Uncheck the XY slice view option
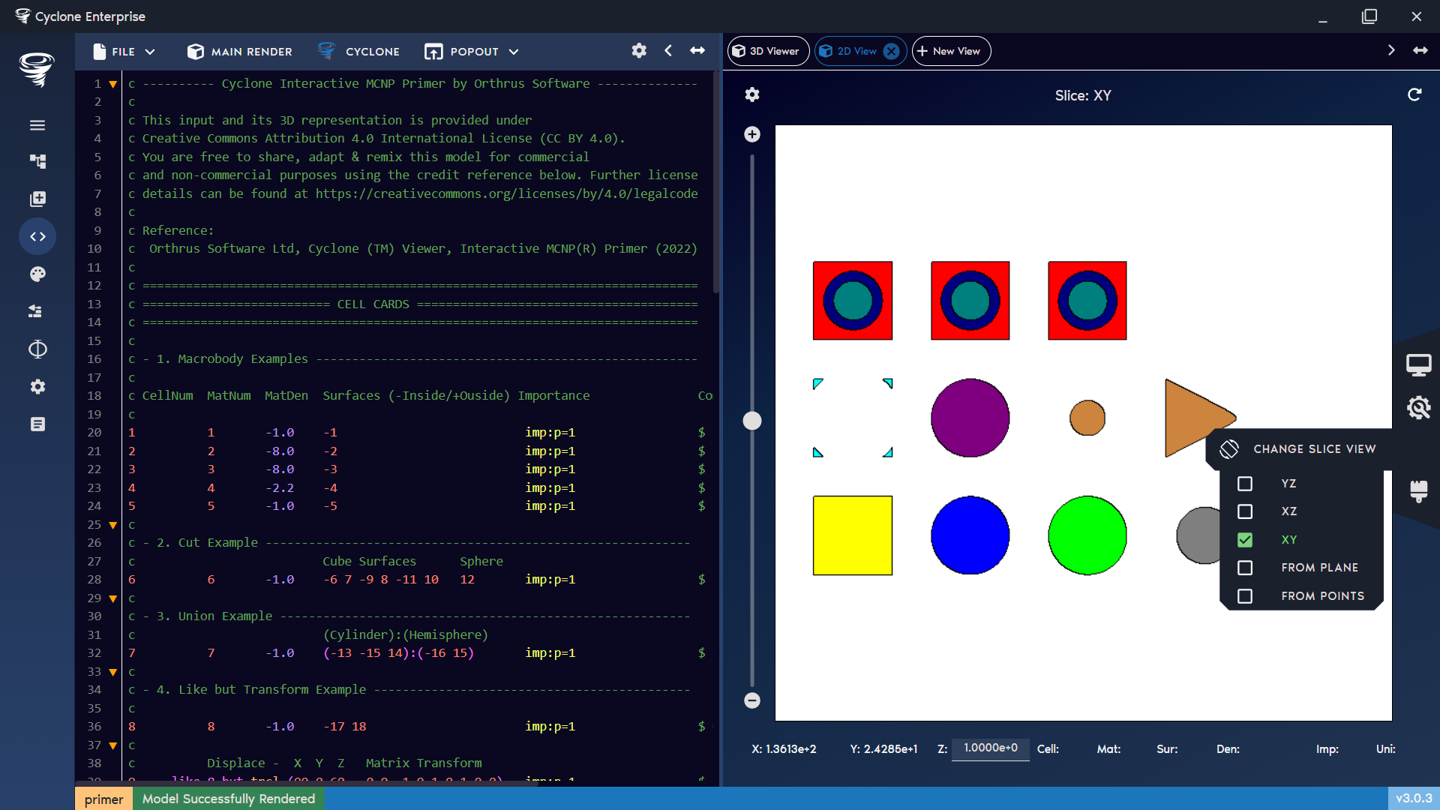 [1246, 539]
